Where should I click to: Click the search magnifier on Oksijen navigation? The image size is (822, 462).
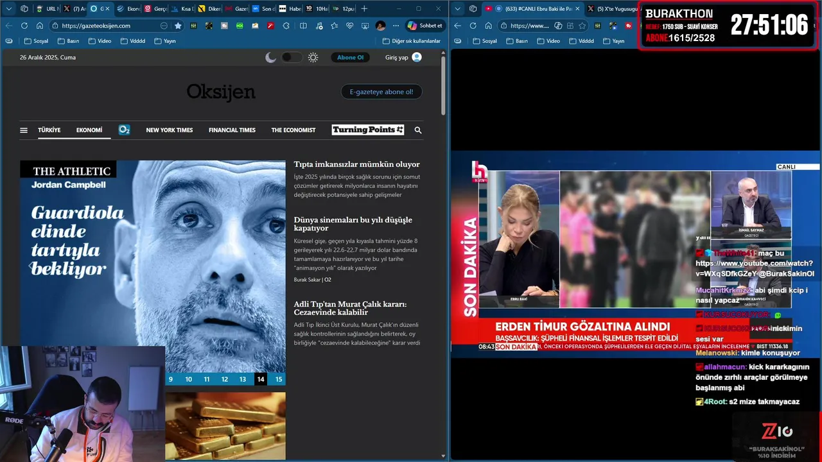click(x=418, y=130)
